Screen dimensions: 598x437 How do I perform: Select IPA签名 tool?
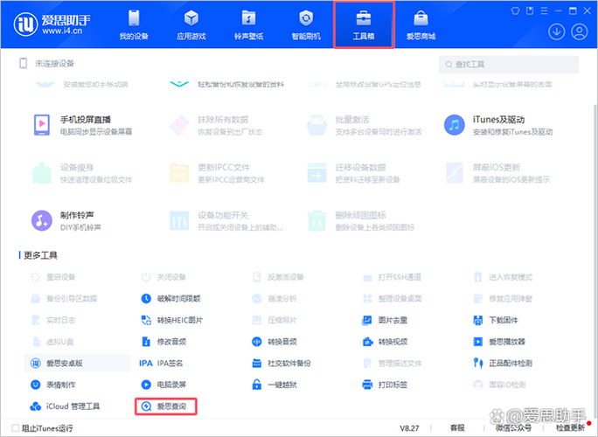tap(161, 363)
